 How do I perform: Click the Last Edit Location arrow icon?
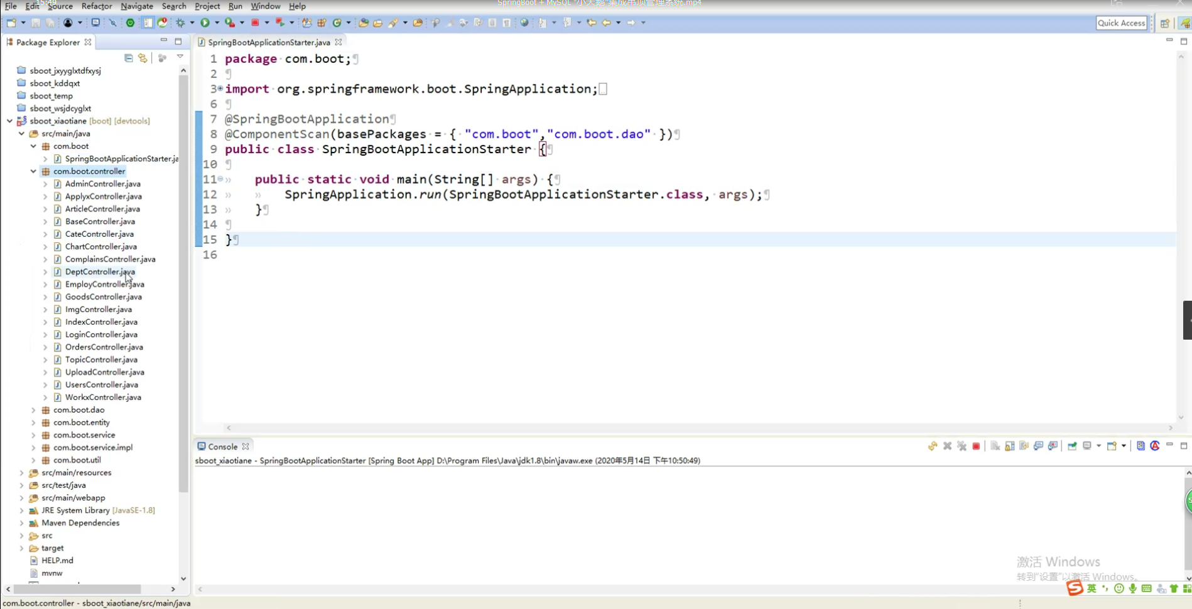coord(592,23)
